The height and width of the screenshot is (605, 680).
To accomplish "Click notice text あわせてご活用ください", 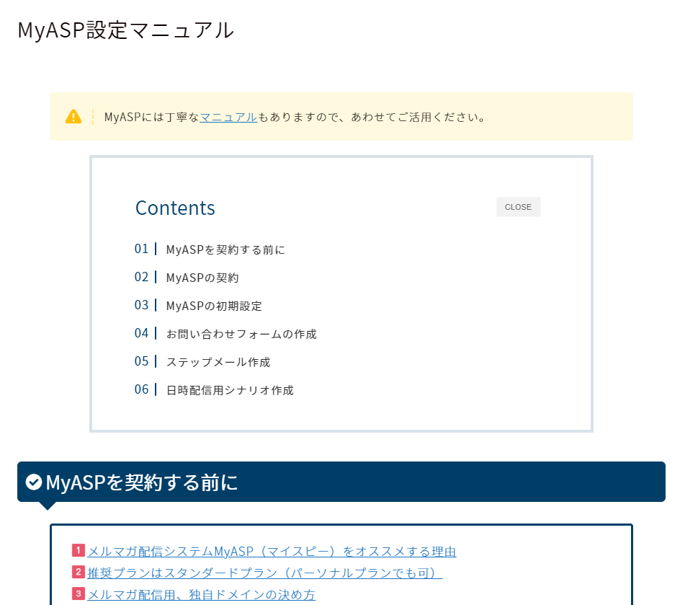I will pyautogui.click(x=418, y=118).
